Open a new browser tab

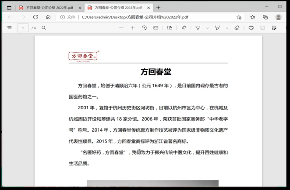click(158, 7)
